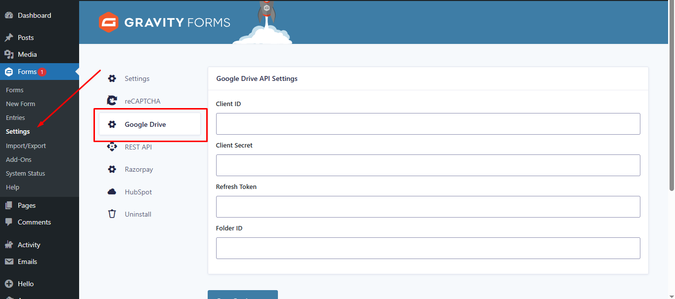The image size is (675, 299).
Task: Click the Uninstall trash icon
Action: click(x=112, y=214)
